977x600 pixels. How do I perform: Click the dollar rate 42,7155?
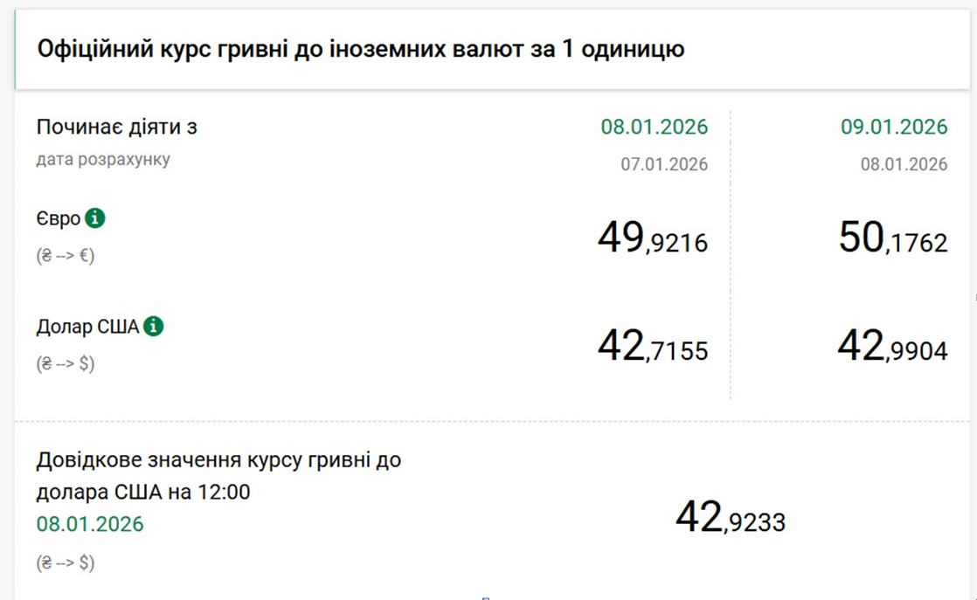point(653,348)
